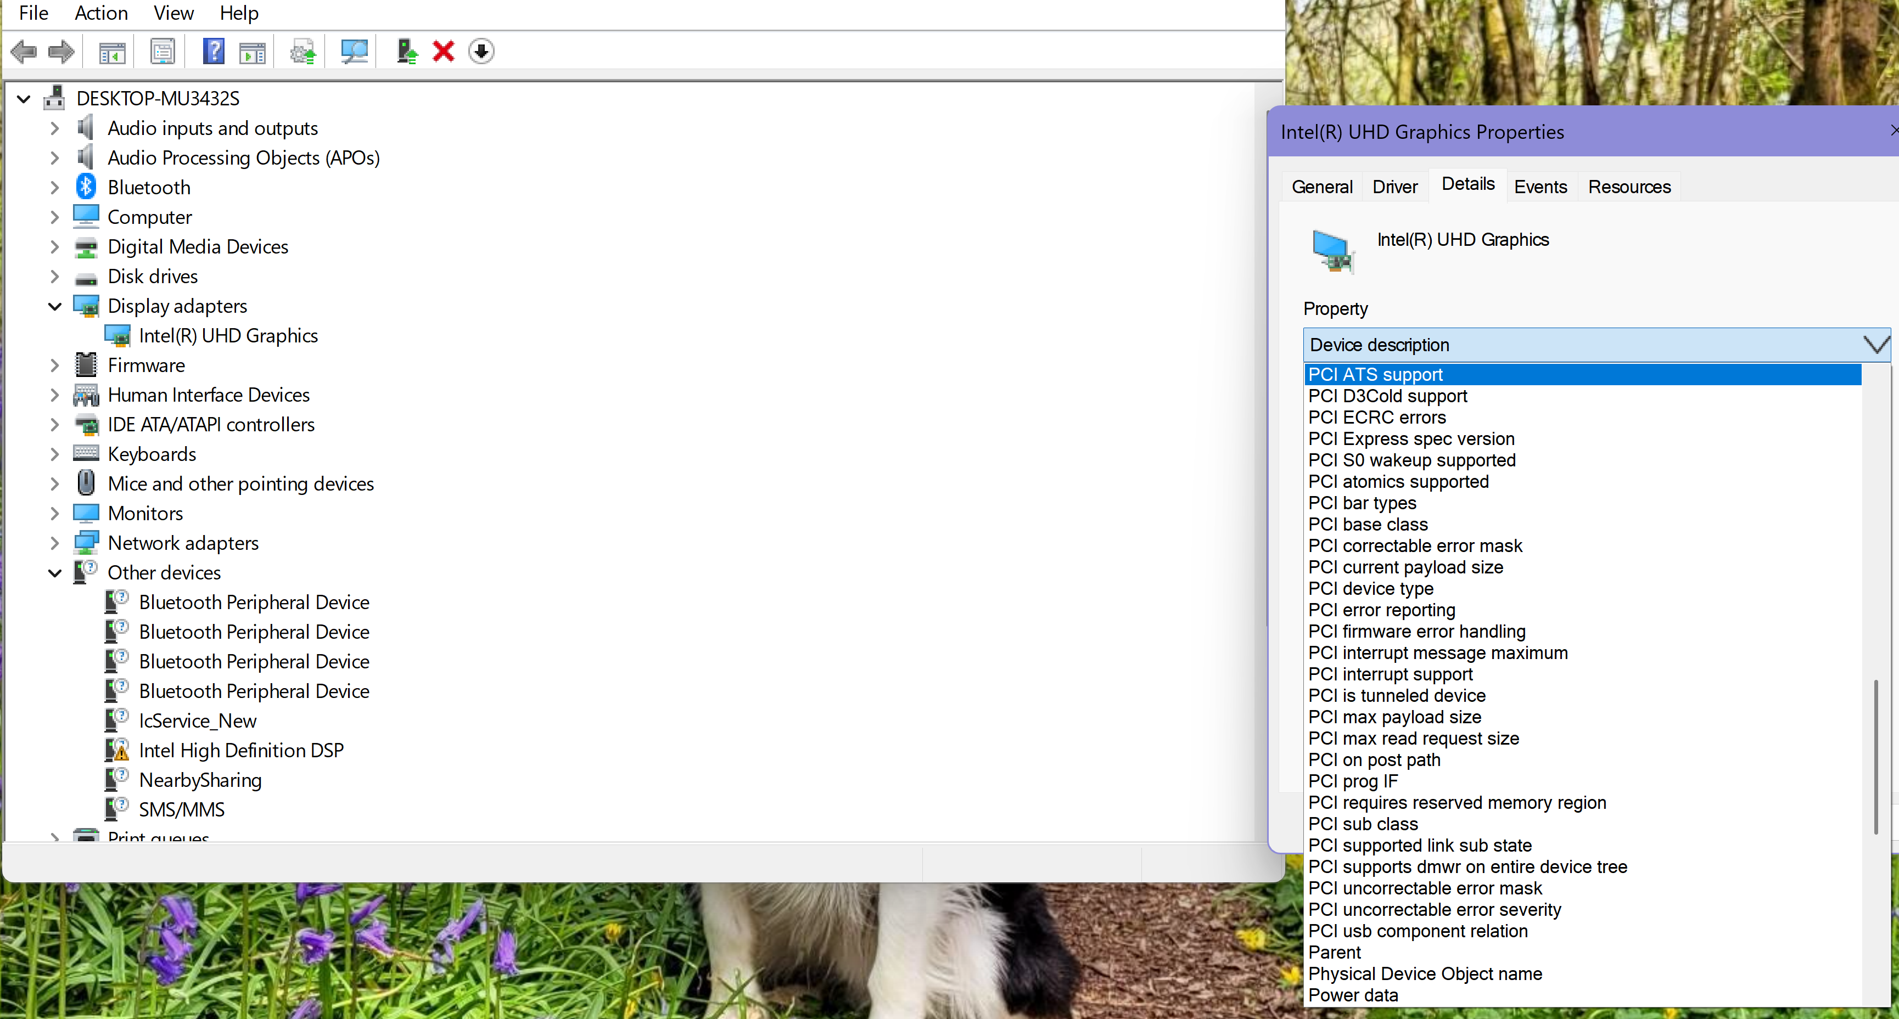Collapse the Display adapters category
The height and width of the screenshot is (1019, 1899).
point(54,306)
